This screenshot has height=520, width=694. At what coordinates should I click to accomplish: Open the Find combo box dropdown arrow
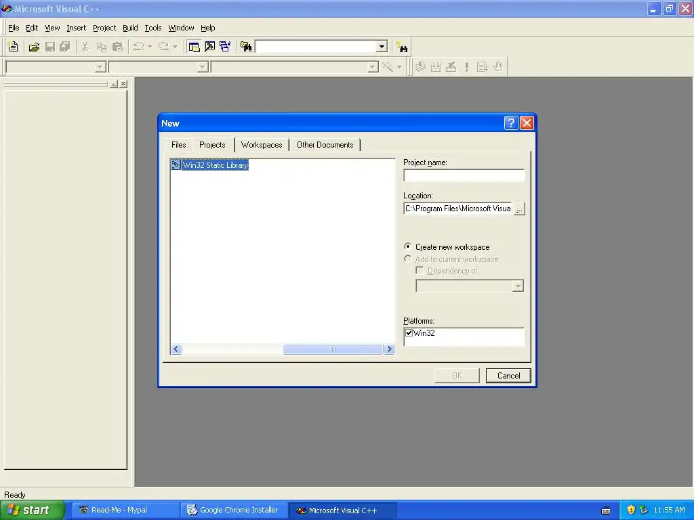click(x=382, y=47)
